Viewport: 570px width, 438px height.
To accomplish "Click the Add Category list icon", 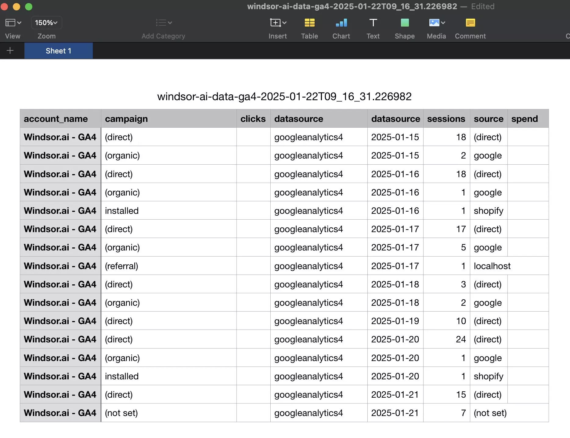I will tap(164, 23).
